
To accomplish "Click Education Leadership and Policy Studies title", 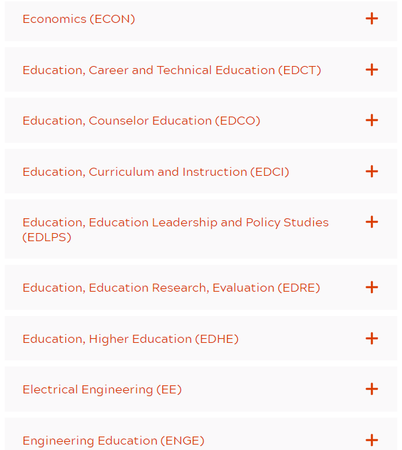I will tap(176, 230).
